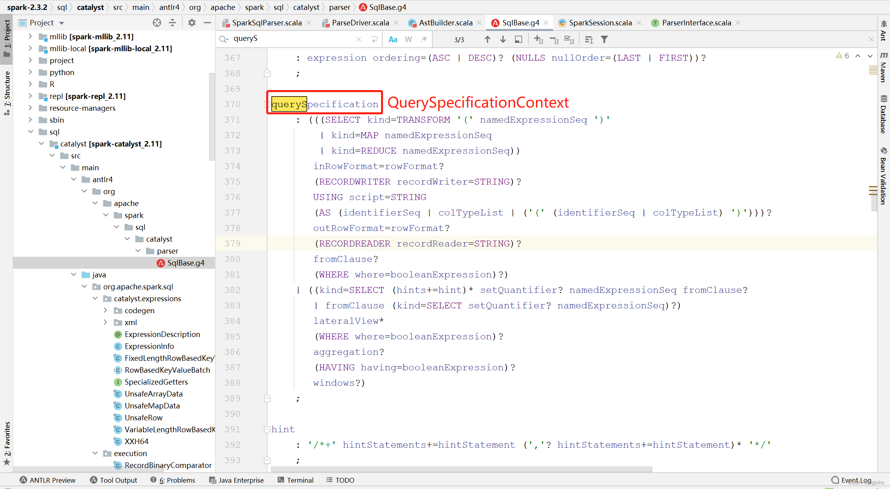Jump to next highlighted error arrow
Viewport: 890px width, 489px height.
[x=870, y=56]
